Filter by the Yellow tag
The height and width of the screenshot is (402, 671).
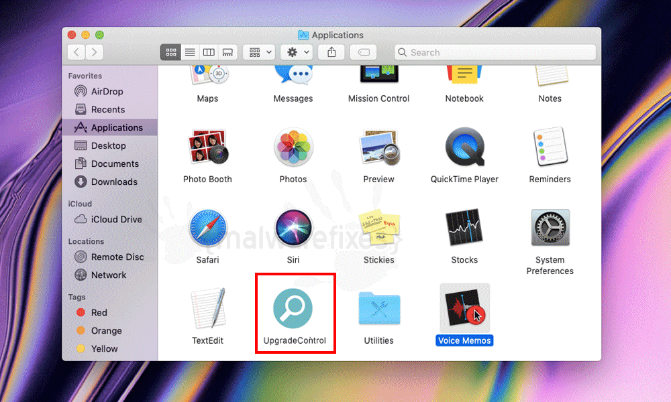(109, 348)
